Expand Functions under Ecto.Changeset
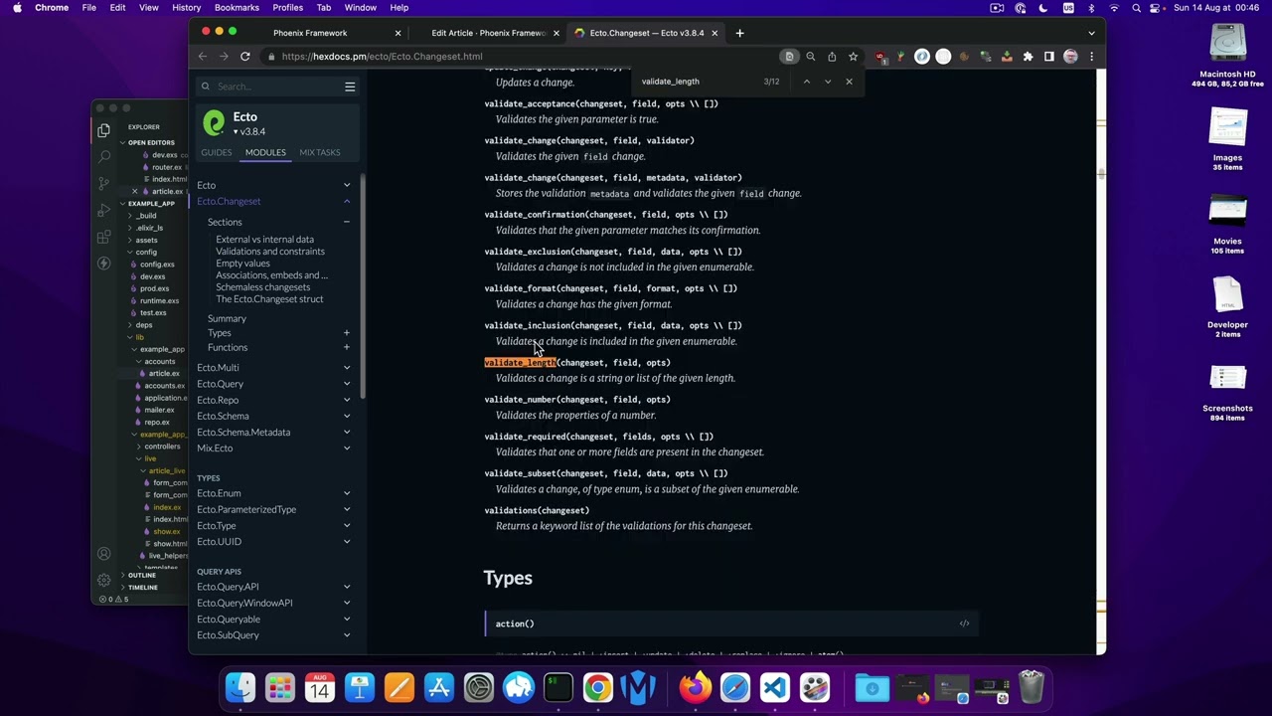The width and height of the screenshot is (1272, 716). [347, 347]
